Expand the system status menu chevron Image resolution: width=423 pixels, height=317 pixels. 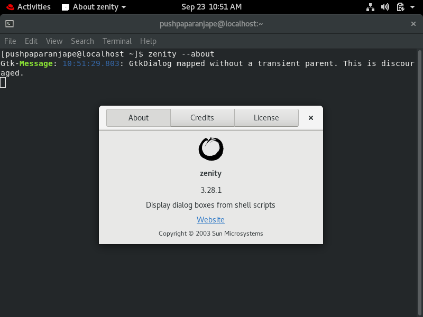pos(412,7)
